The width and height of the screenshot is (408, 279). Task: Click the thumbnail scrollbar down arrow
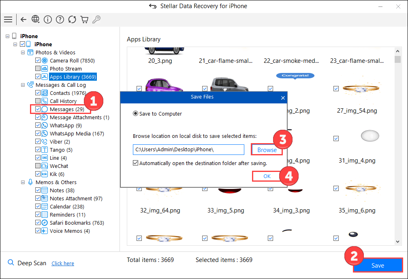(397, 241)
